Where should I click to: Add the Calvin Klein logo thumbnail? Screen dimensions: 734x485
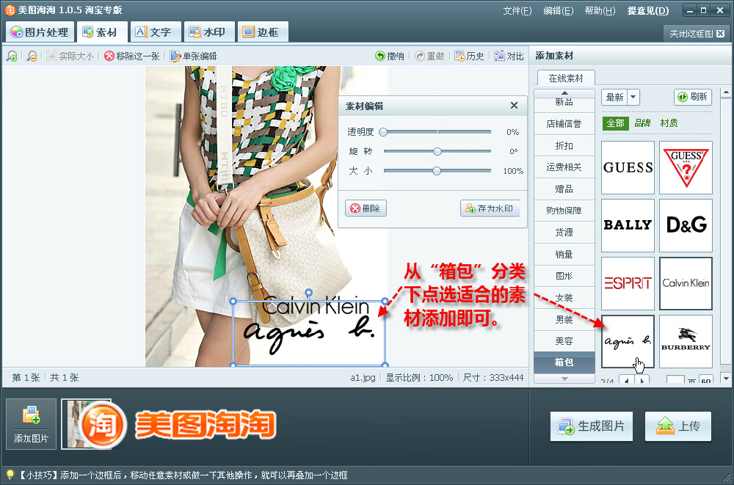(686, 283)
